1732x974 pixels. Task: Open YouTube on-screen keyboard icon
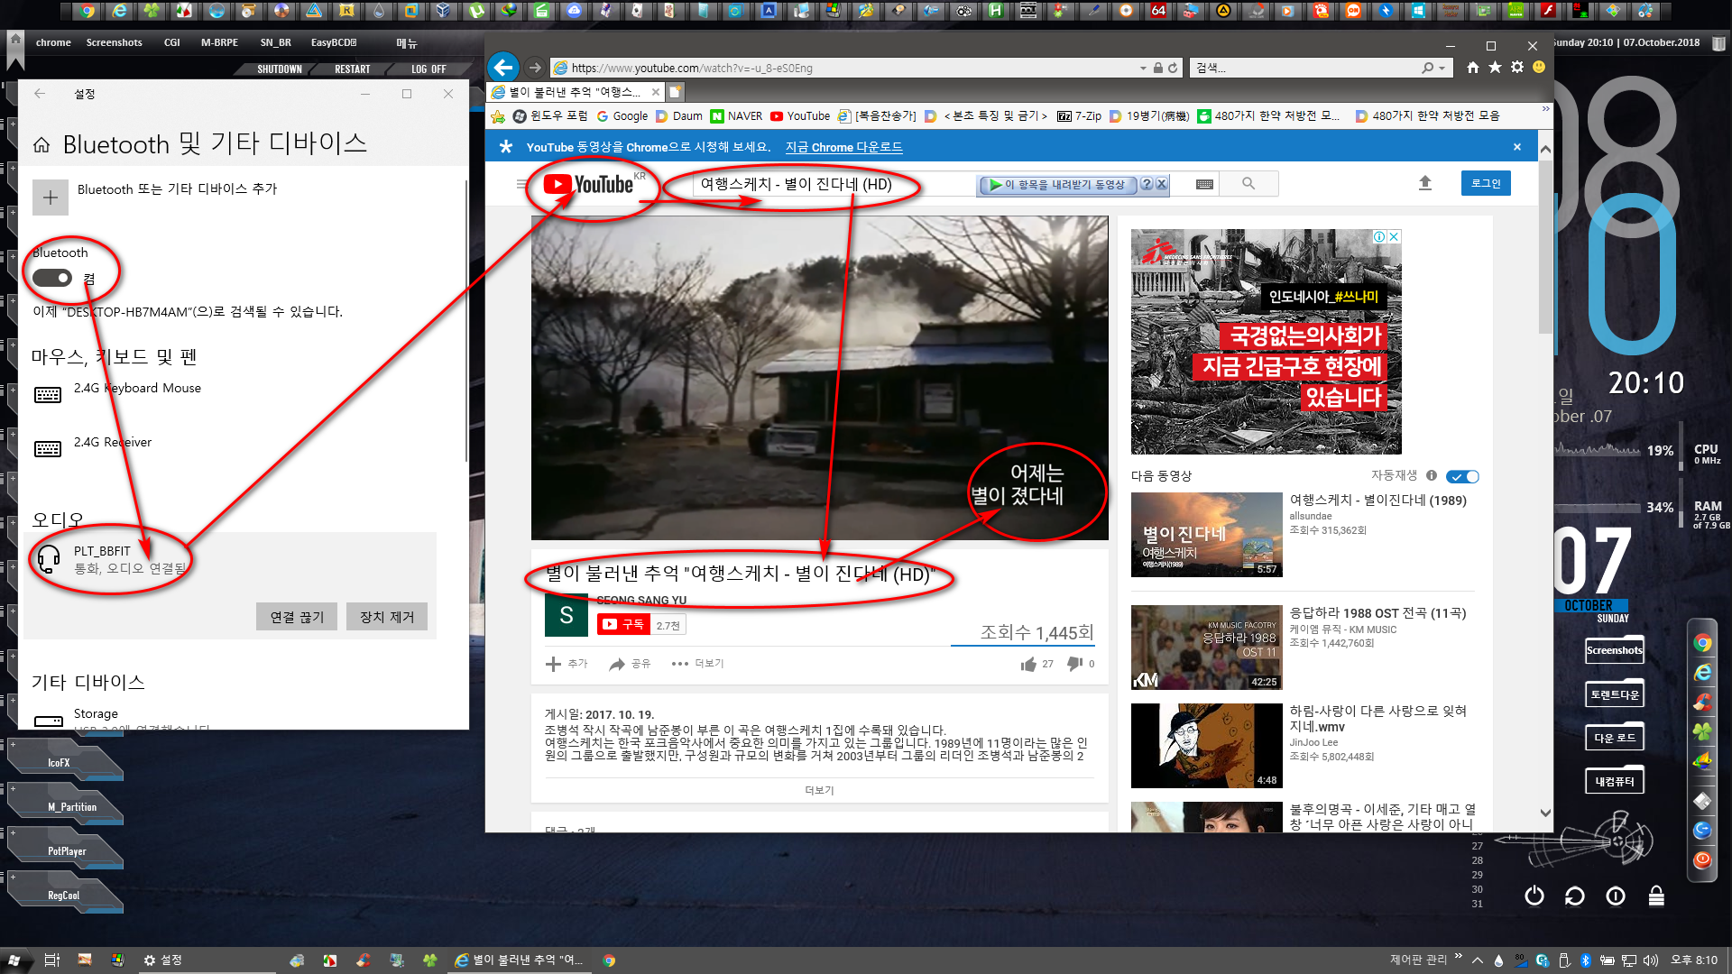tap(1204, 184)
